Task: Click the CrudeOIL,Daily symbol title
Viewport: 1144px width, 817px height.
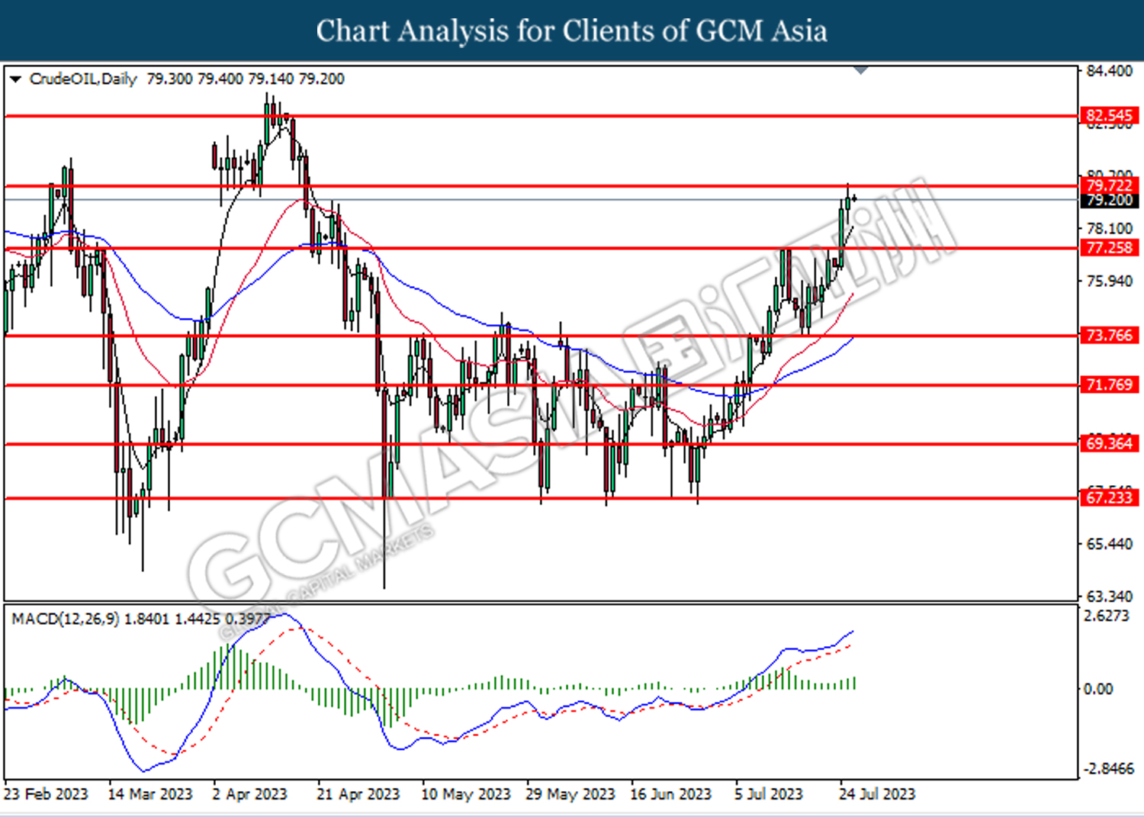Action: [x=83, y=79]
